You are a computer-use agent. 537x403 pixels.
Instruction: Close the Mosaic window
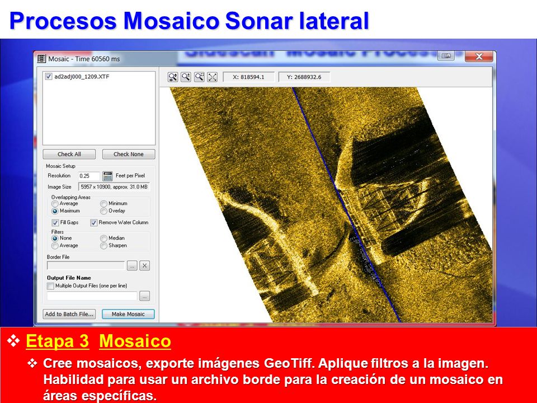coord(479,56)
